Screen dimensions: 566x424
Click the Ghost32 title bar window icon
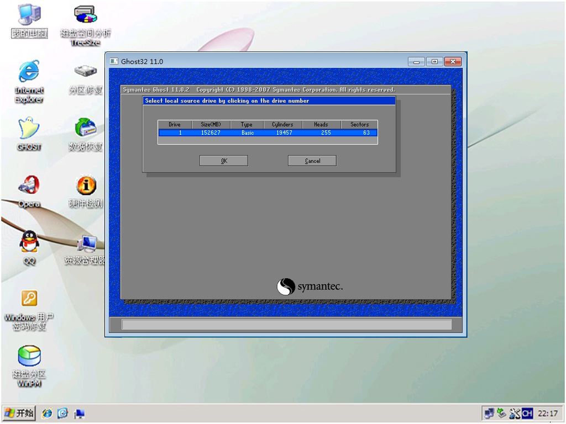pyautogui.click(x=114, y=61)
